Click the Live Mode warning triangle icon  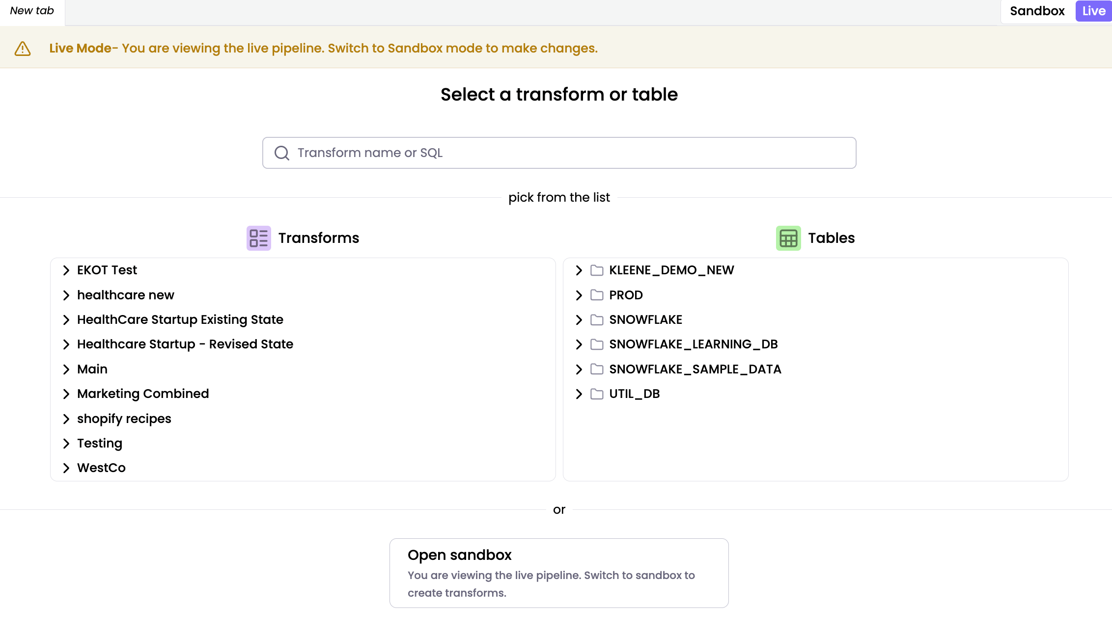coord(23,49)
